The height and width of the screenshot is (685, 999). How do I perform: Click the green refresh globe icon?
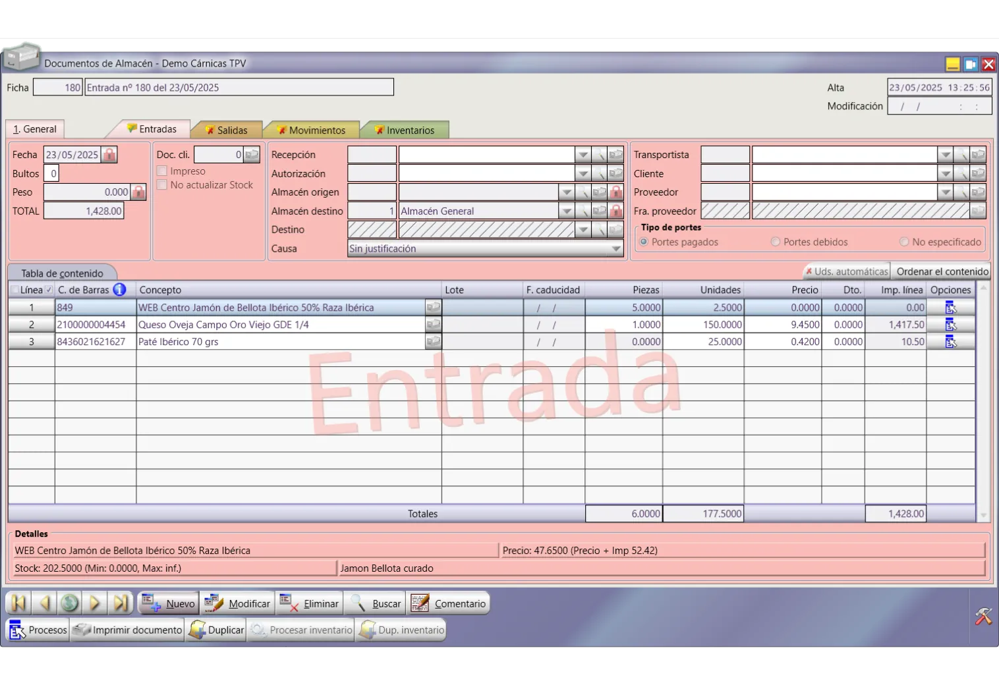coord(70,603)
